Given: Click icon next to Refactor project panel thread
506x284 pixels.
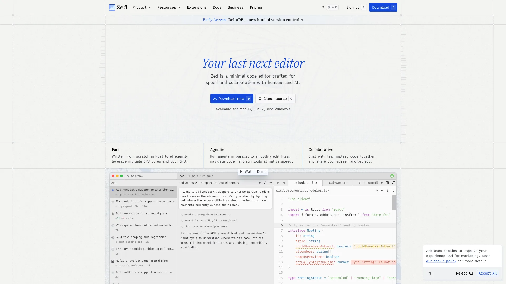Looking at the screenshot, I should pyautogui.click(x=113, y=261).
